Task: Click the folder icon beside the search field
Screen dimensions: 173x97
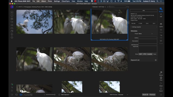Action: (x=128, y=7)
